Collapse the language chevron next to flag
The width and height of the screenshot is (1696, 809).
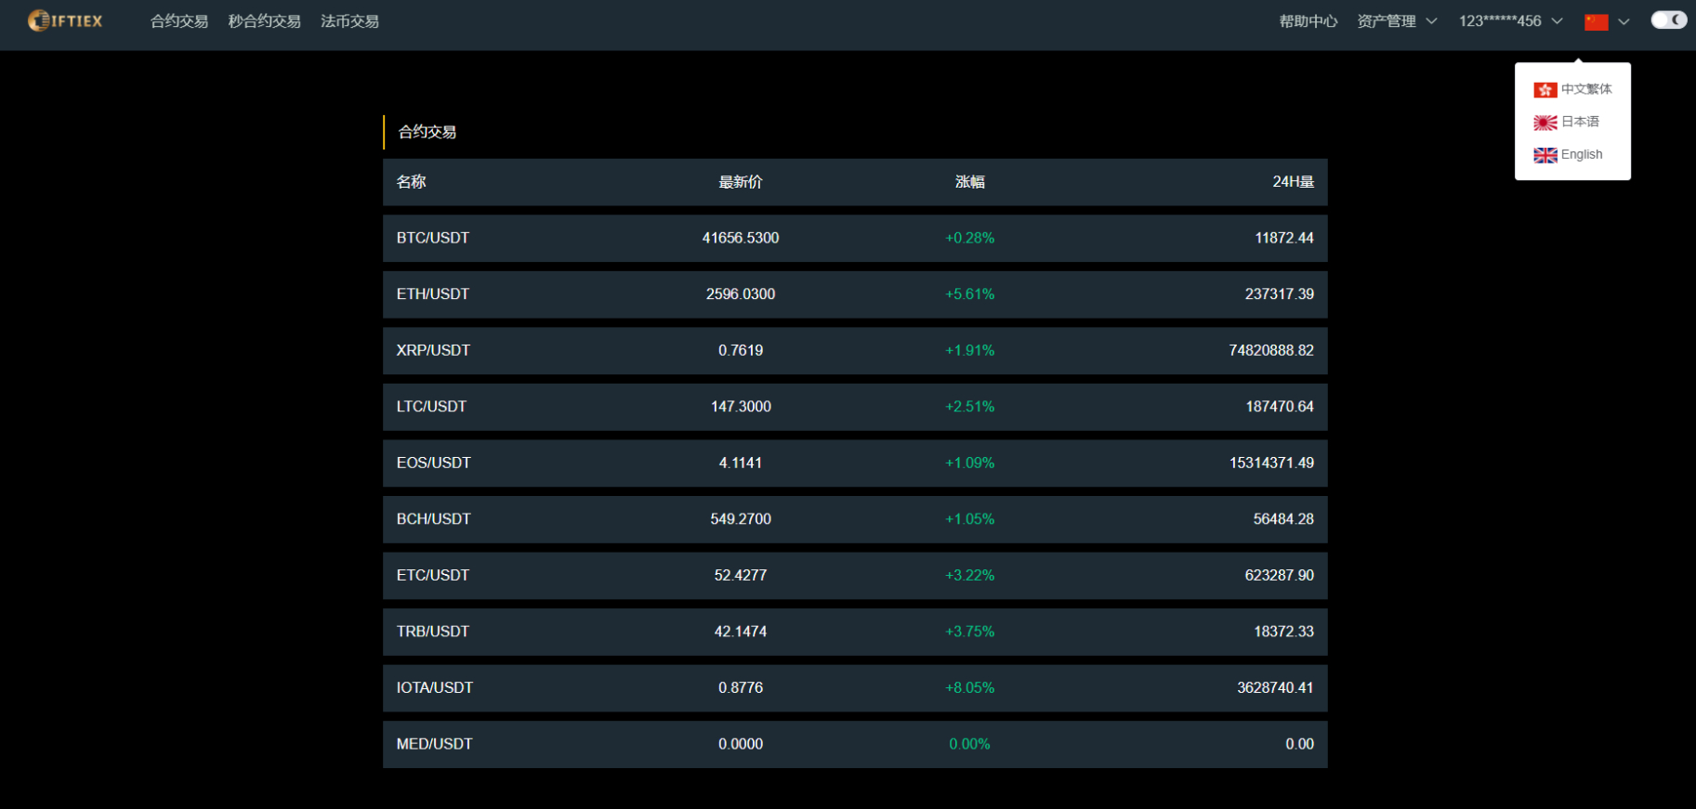coord(1624,21)
